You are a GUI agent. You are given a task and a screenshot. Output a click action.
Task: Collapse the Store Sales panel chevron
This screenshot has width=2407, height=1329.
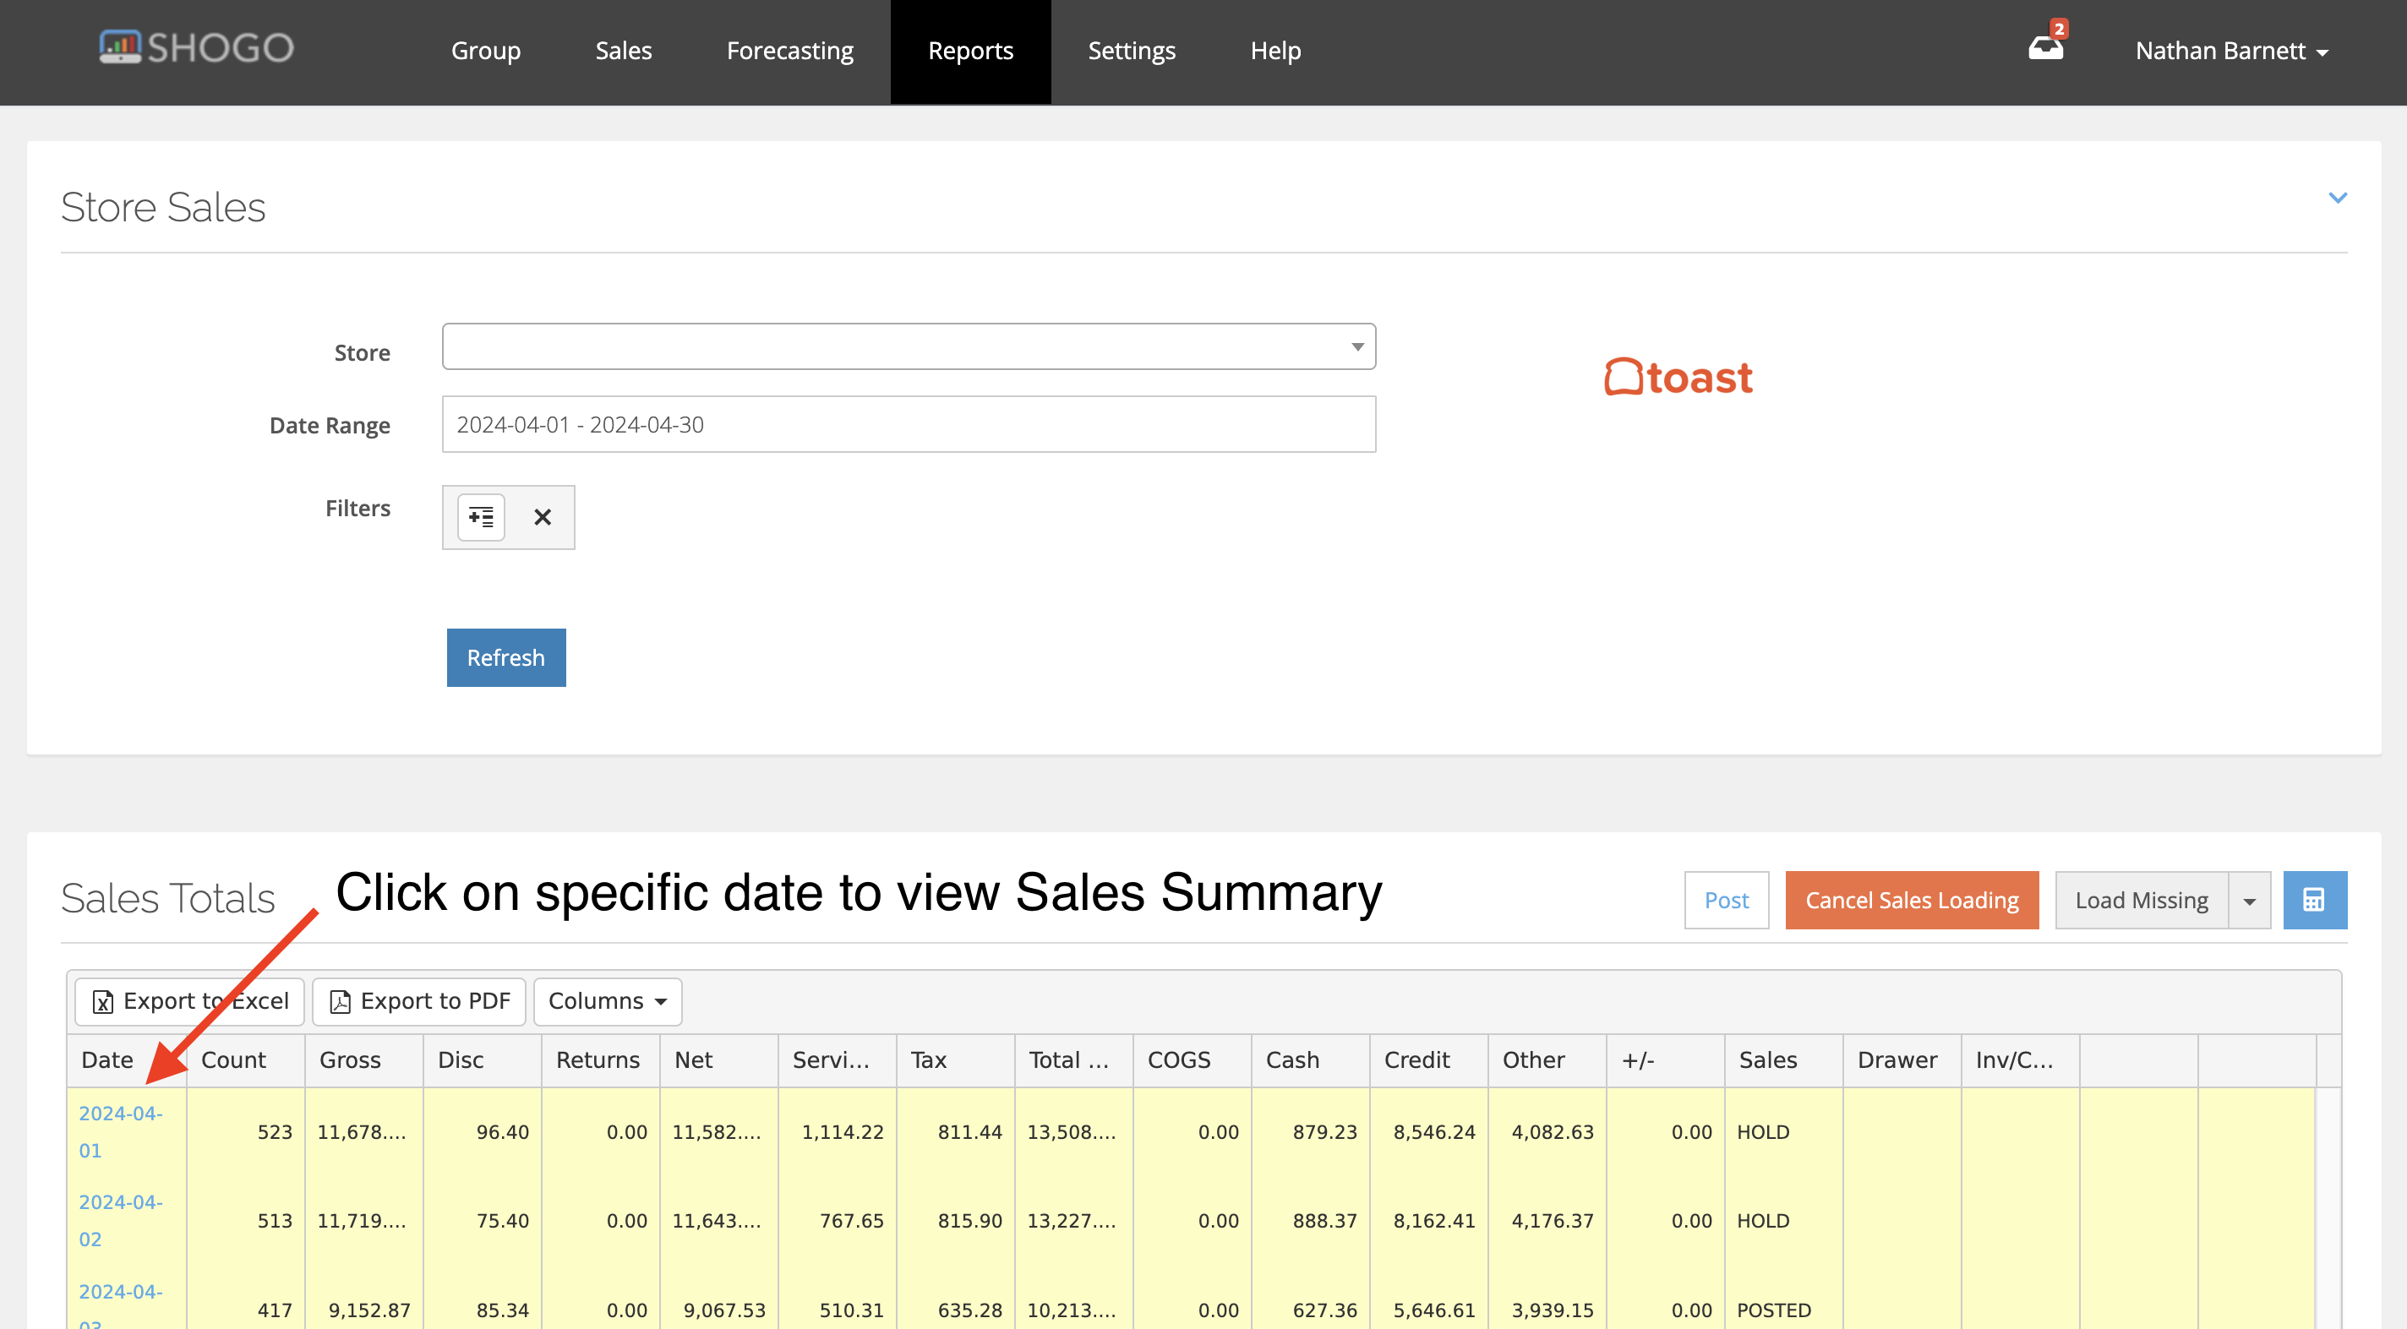(2339, 197)
